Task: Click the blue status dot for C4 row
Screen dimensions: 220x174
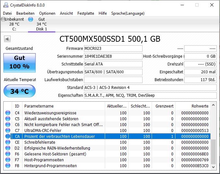Action: pyautogui.click(x=8, y=113)
